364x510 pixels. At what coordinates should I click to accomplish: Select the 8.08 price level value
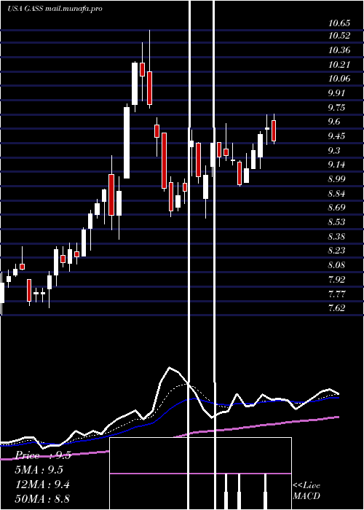coord(336,265)
